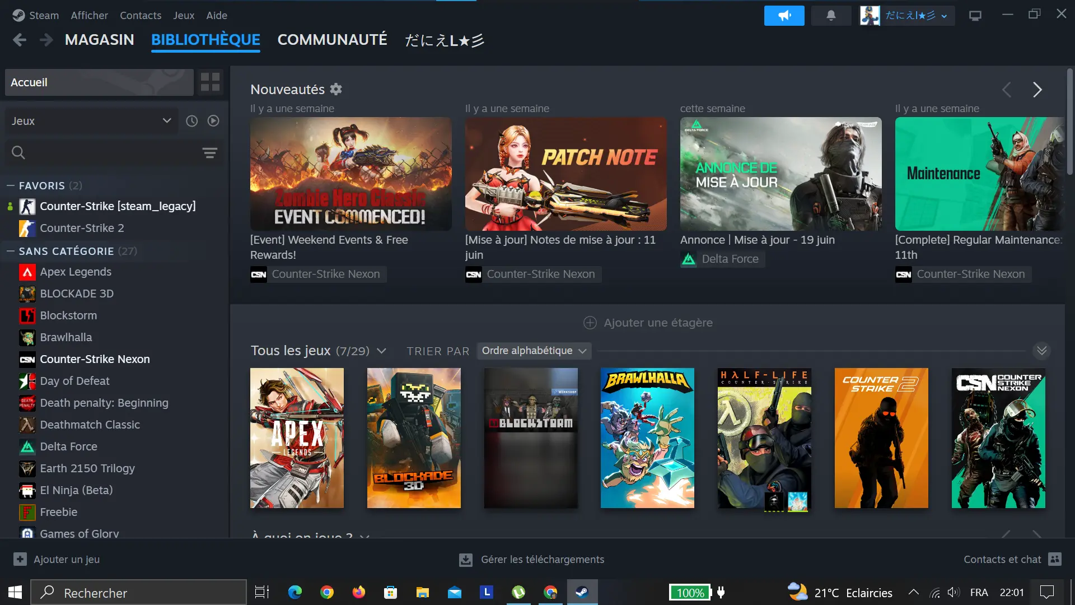The image size is (1075, 605).
Task: Open the recent activity clock filter
Action: point(191,121)
